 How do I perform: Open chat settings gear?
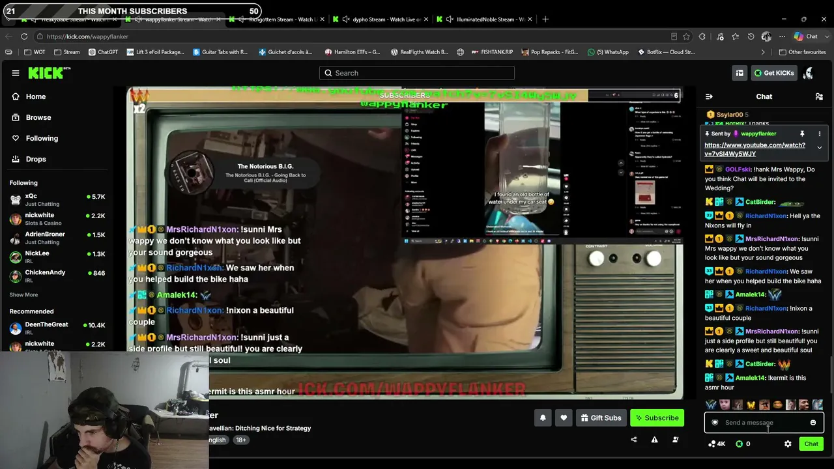pos(788,444)
